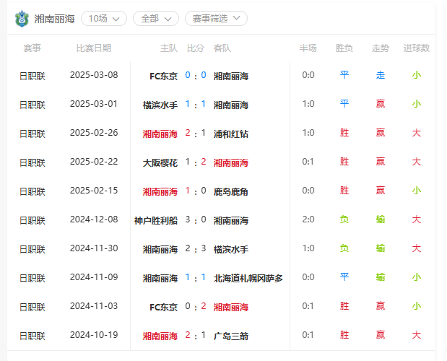Select the date 2025-02-26
The image size is (447, 361).
point(94,133)
